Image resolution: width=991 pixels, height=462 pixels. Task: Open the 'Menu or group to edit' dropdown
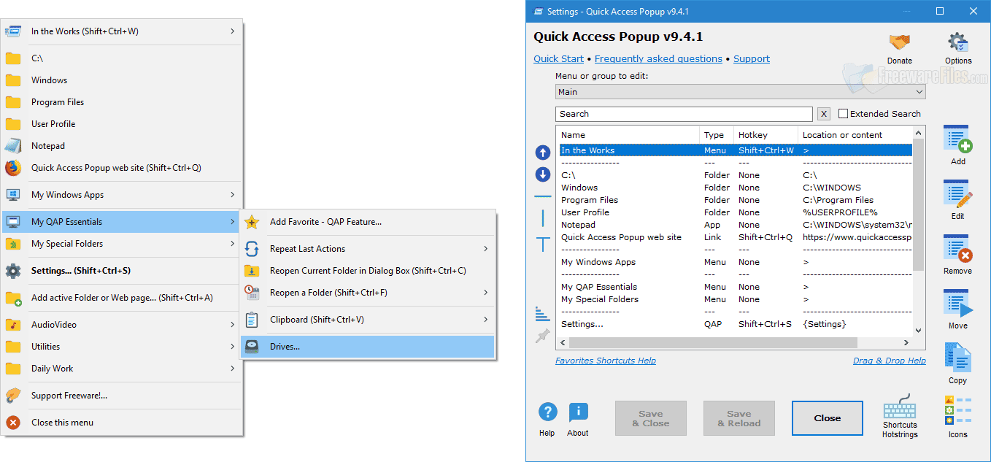(918, 91)
